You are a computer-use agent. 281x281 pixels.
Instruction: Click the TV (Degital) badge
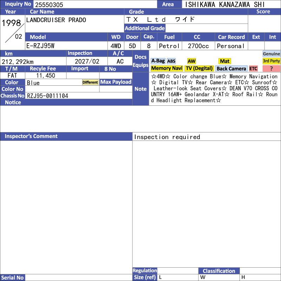199,68
